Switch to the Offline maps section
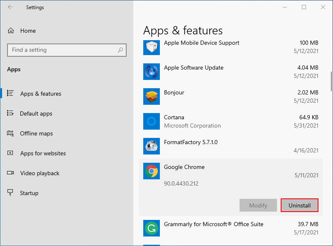Screen dimensions: 333x246 (36, 133)
